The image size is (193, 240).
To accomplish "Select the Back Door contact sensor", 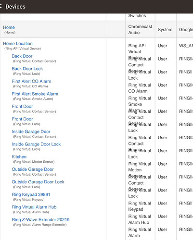I will 22,56.
